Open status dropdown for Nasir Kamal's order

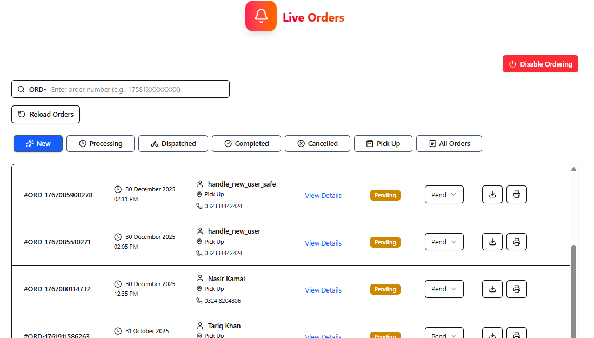pos(444,289)
